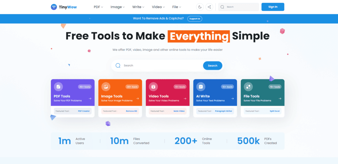Click the 500k PDFs Created stat

click(257, 141)
